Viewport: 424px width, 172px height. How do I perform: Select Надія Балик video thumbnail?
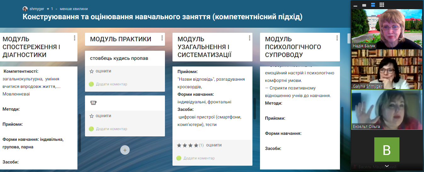387,29
